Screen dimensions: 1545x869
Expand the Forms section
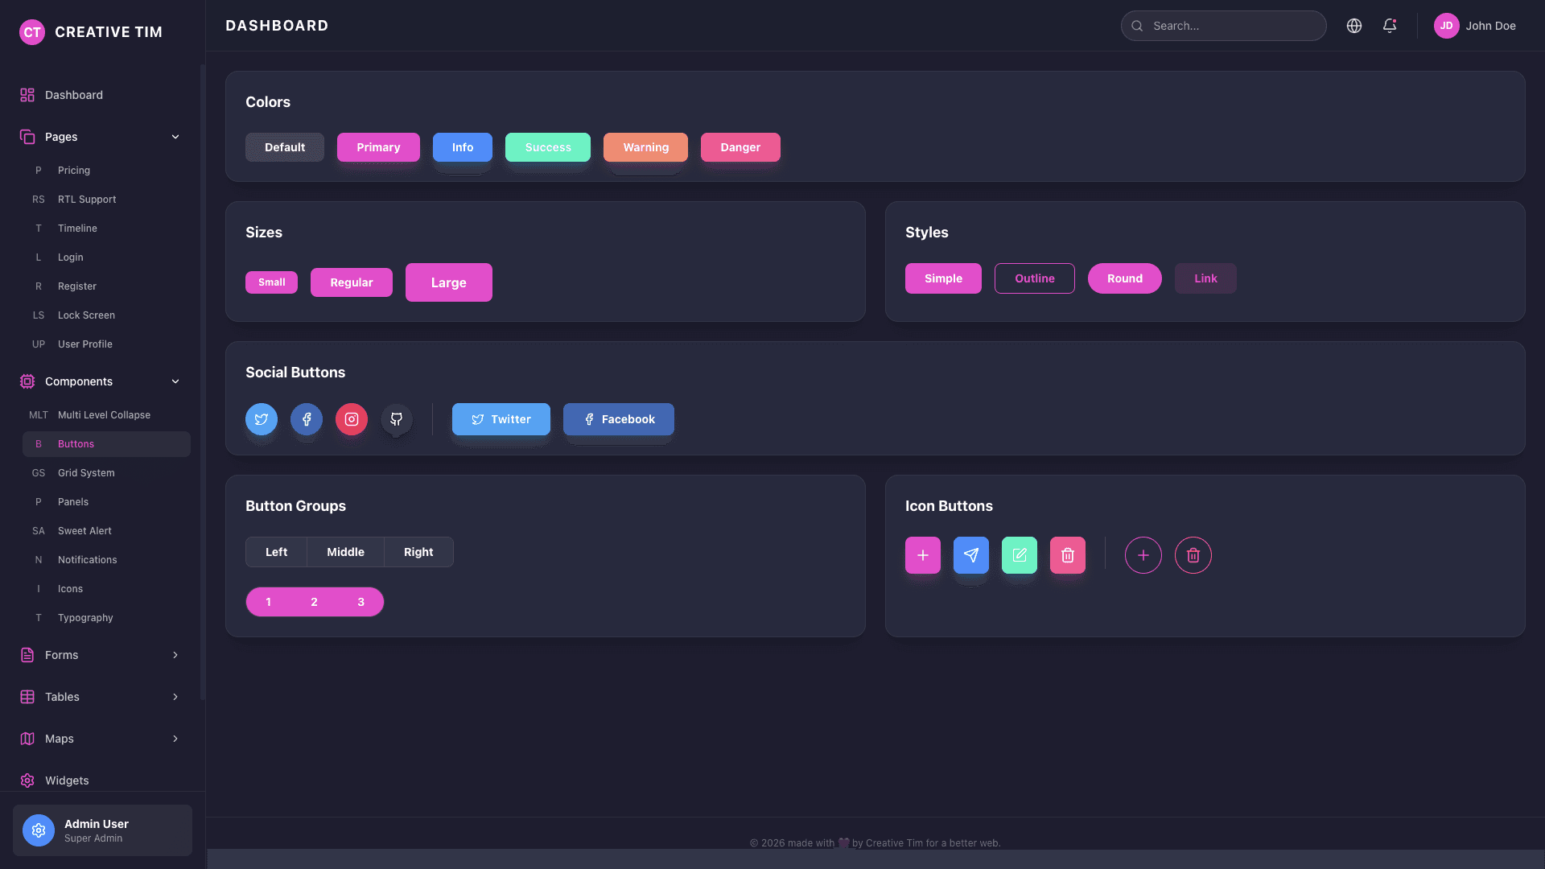pyautogui.click(x=98, y=655)
